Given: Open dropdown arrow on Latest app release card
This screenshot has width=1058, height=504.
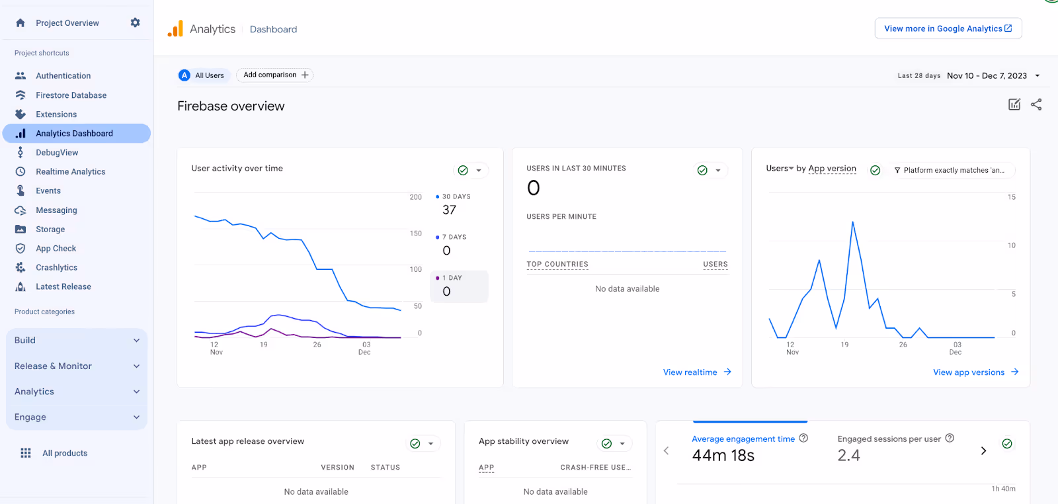Looking at the screenshot, I should point(430,444).
